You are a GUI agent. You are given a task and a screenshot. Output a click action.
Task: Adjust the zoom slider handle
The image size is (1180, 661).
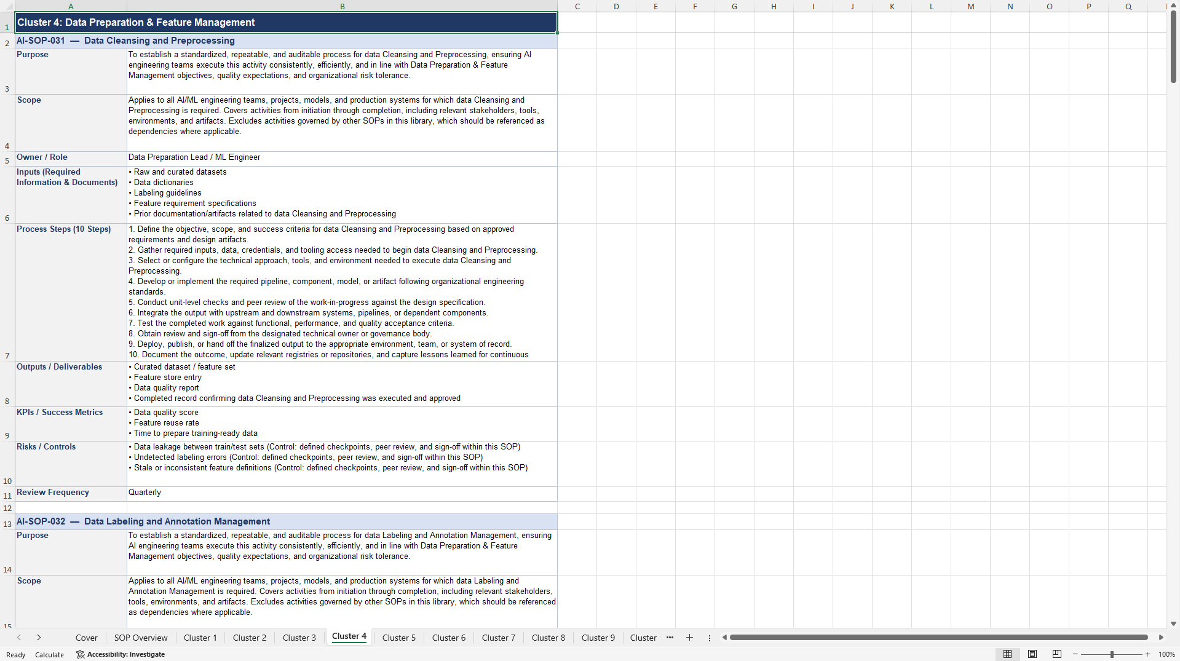pyautogui.click(x=1112, y=654)
